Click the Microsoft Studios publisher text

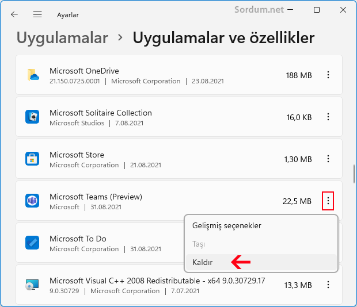(77, 123)
